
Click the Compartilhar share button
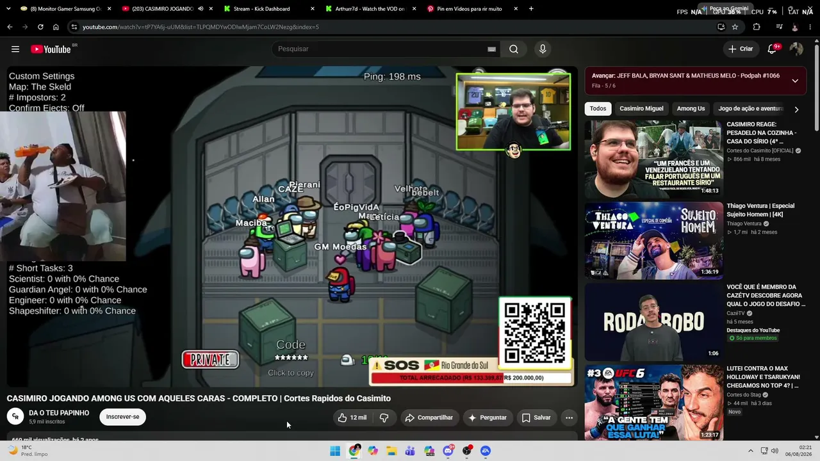point(429,417)
